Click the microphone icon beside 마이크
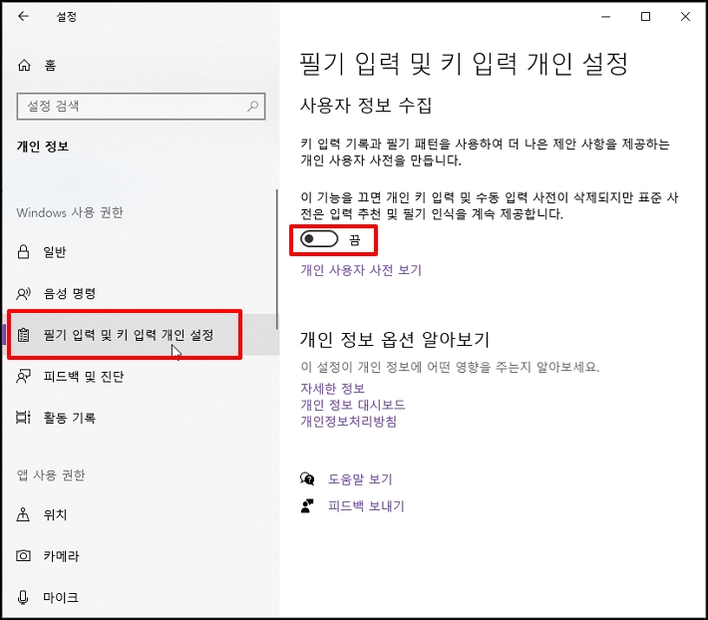 [23, 597]
